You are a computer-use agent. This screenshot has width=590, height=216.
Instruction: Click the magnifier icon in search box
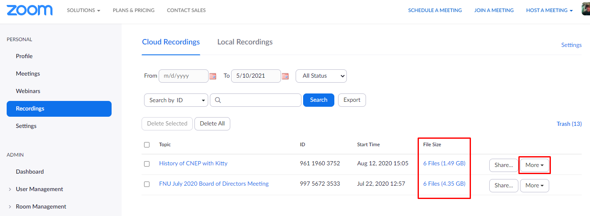click(x=218, y=100)
